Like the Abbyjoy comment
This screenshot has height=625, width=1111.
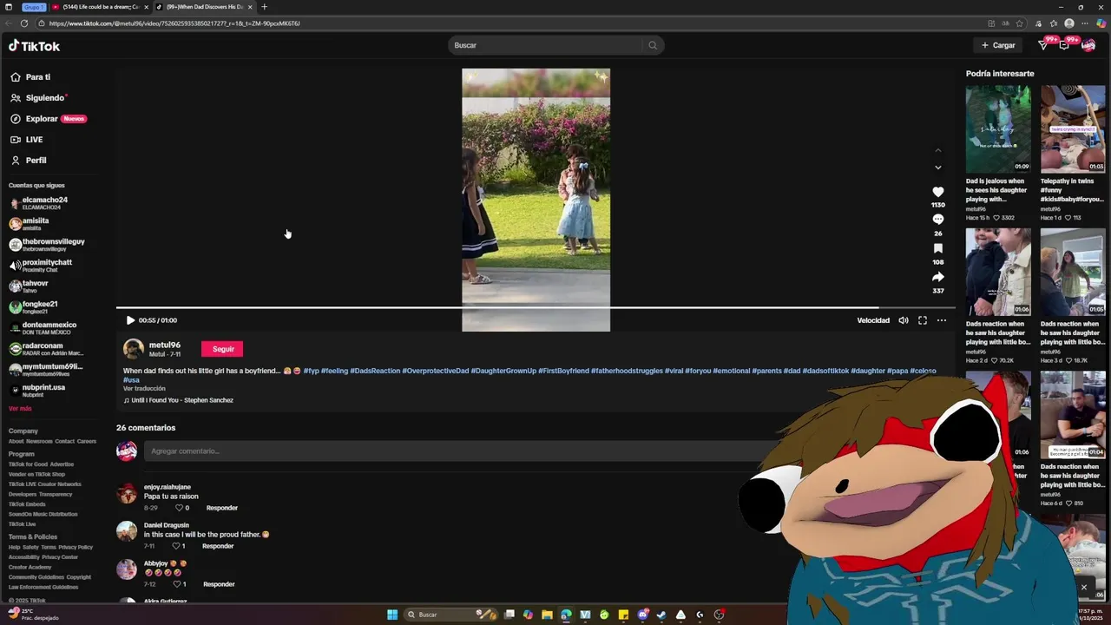click(177, 584)
